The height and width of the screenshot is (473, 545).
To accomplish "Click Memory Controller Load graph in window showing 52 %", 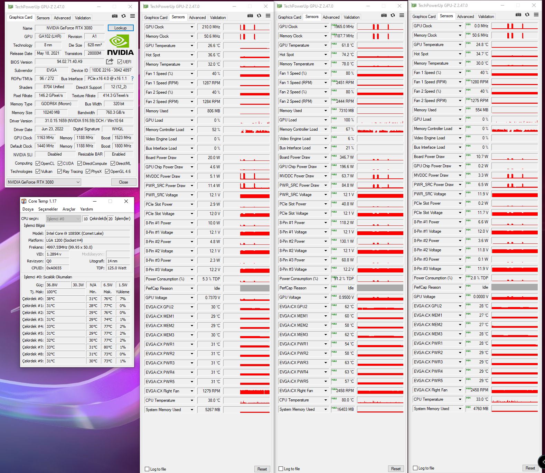I will click(246, 130).
